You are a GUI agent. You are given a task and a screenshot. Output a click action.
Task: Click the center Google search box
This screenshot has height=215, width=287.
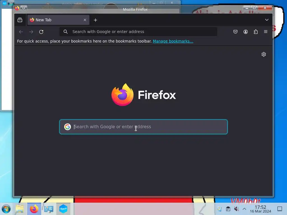143,127
